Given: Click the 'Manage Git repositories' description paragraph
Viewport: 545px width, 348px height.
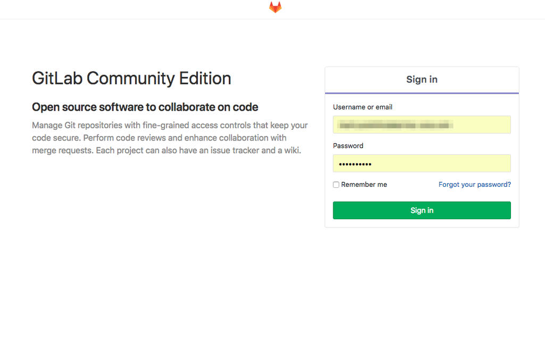Looking at the screenshot, I should (x=170, y=138).
